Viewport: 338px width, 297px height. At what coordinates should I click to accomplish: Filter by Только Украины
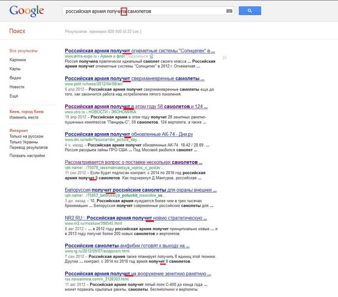point(24,142)
